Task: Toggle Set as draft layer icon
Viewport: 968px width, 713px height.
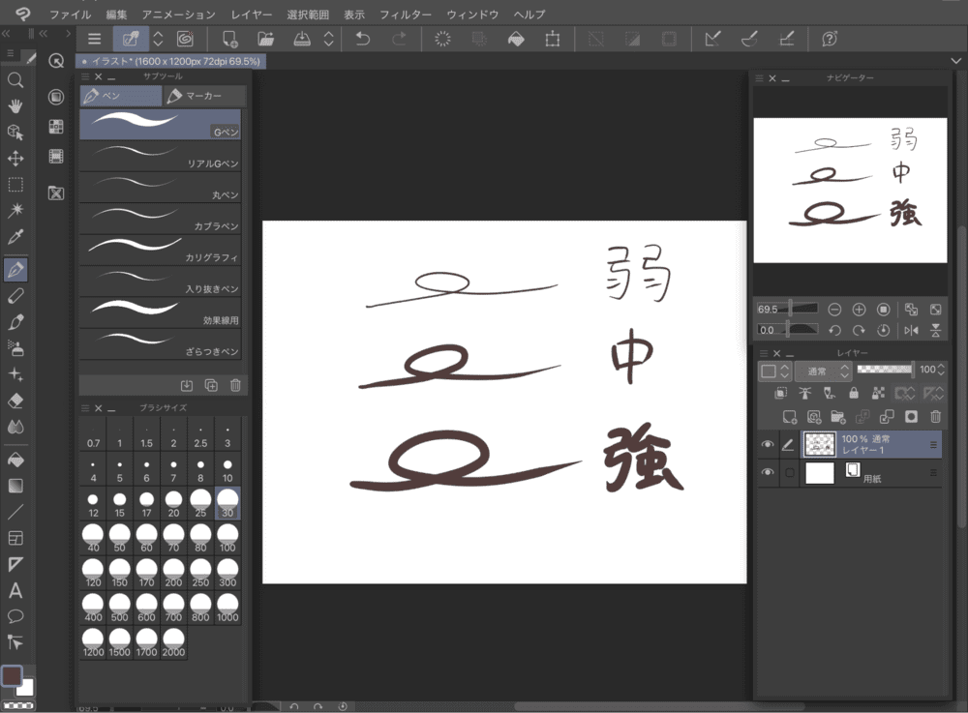Action: (x=830, y=393)
